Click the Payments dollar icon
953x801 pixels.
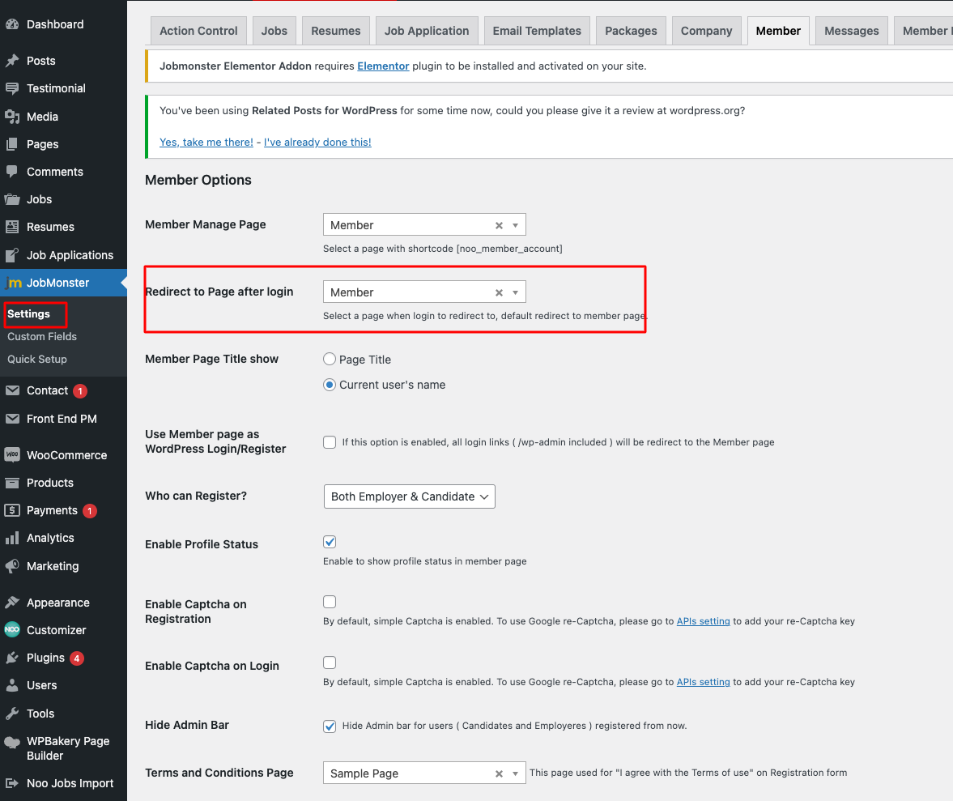coord(12,510)
